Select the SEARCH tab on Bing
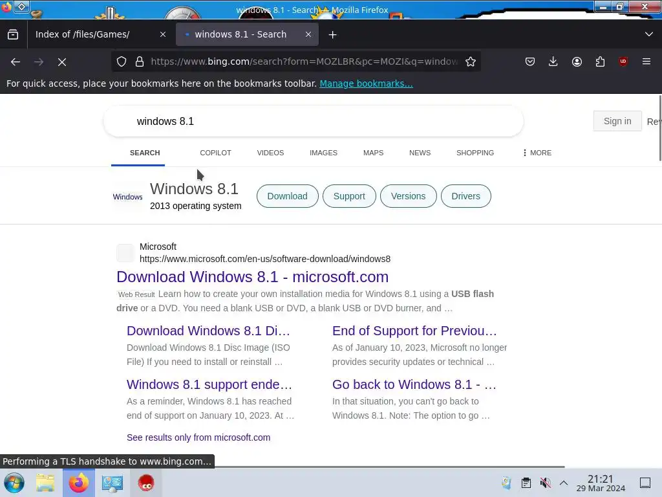Viewport: 662px width, 497px height. point(145,153)
